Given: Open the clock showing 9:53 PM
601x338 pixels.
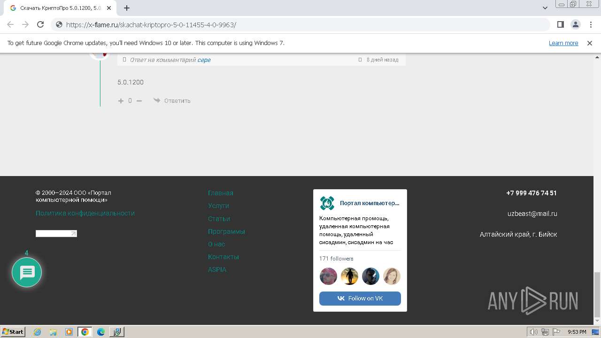Looking at the screenshot, I should pyautogui.click(x=577, y=332).
